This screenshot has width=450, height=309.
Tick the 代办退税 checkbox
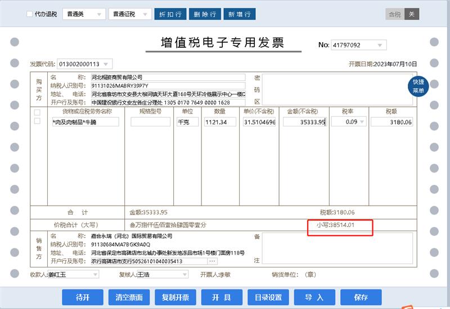coord(30,14)
